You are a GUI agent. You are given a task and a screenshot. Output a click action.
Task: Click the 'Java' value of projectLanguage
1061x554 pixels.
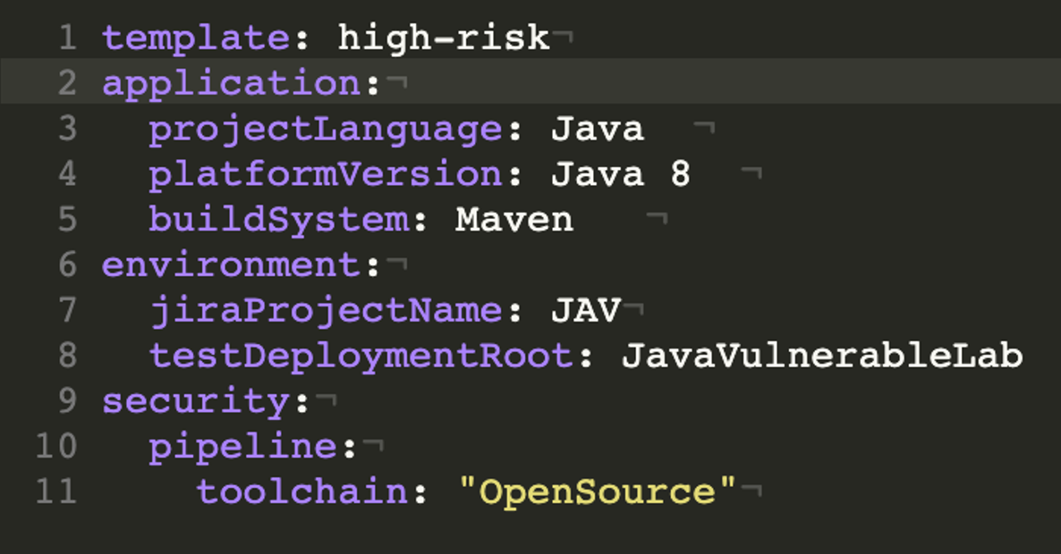[597, 129]
